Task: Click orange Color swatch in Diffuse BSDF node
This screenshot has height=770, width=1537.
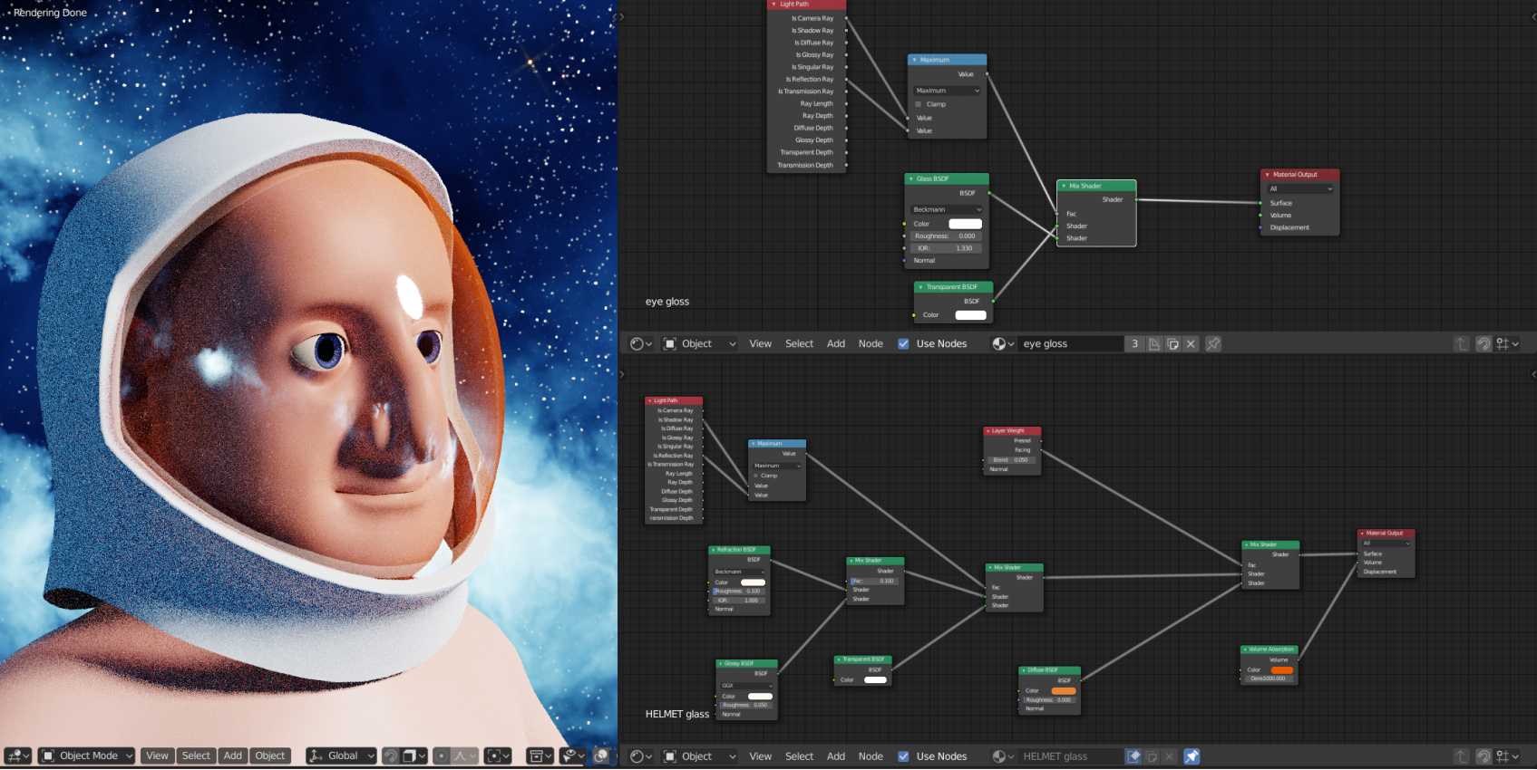Action: point(1063,690)
